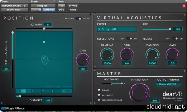Click the Plugin Alliance logo
The image size is (187, 112).
click(x=12, y=108)
